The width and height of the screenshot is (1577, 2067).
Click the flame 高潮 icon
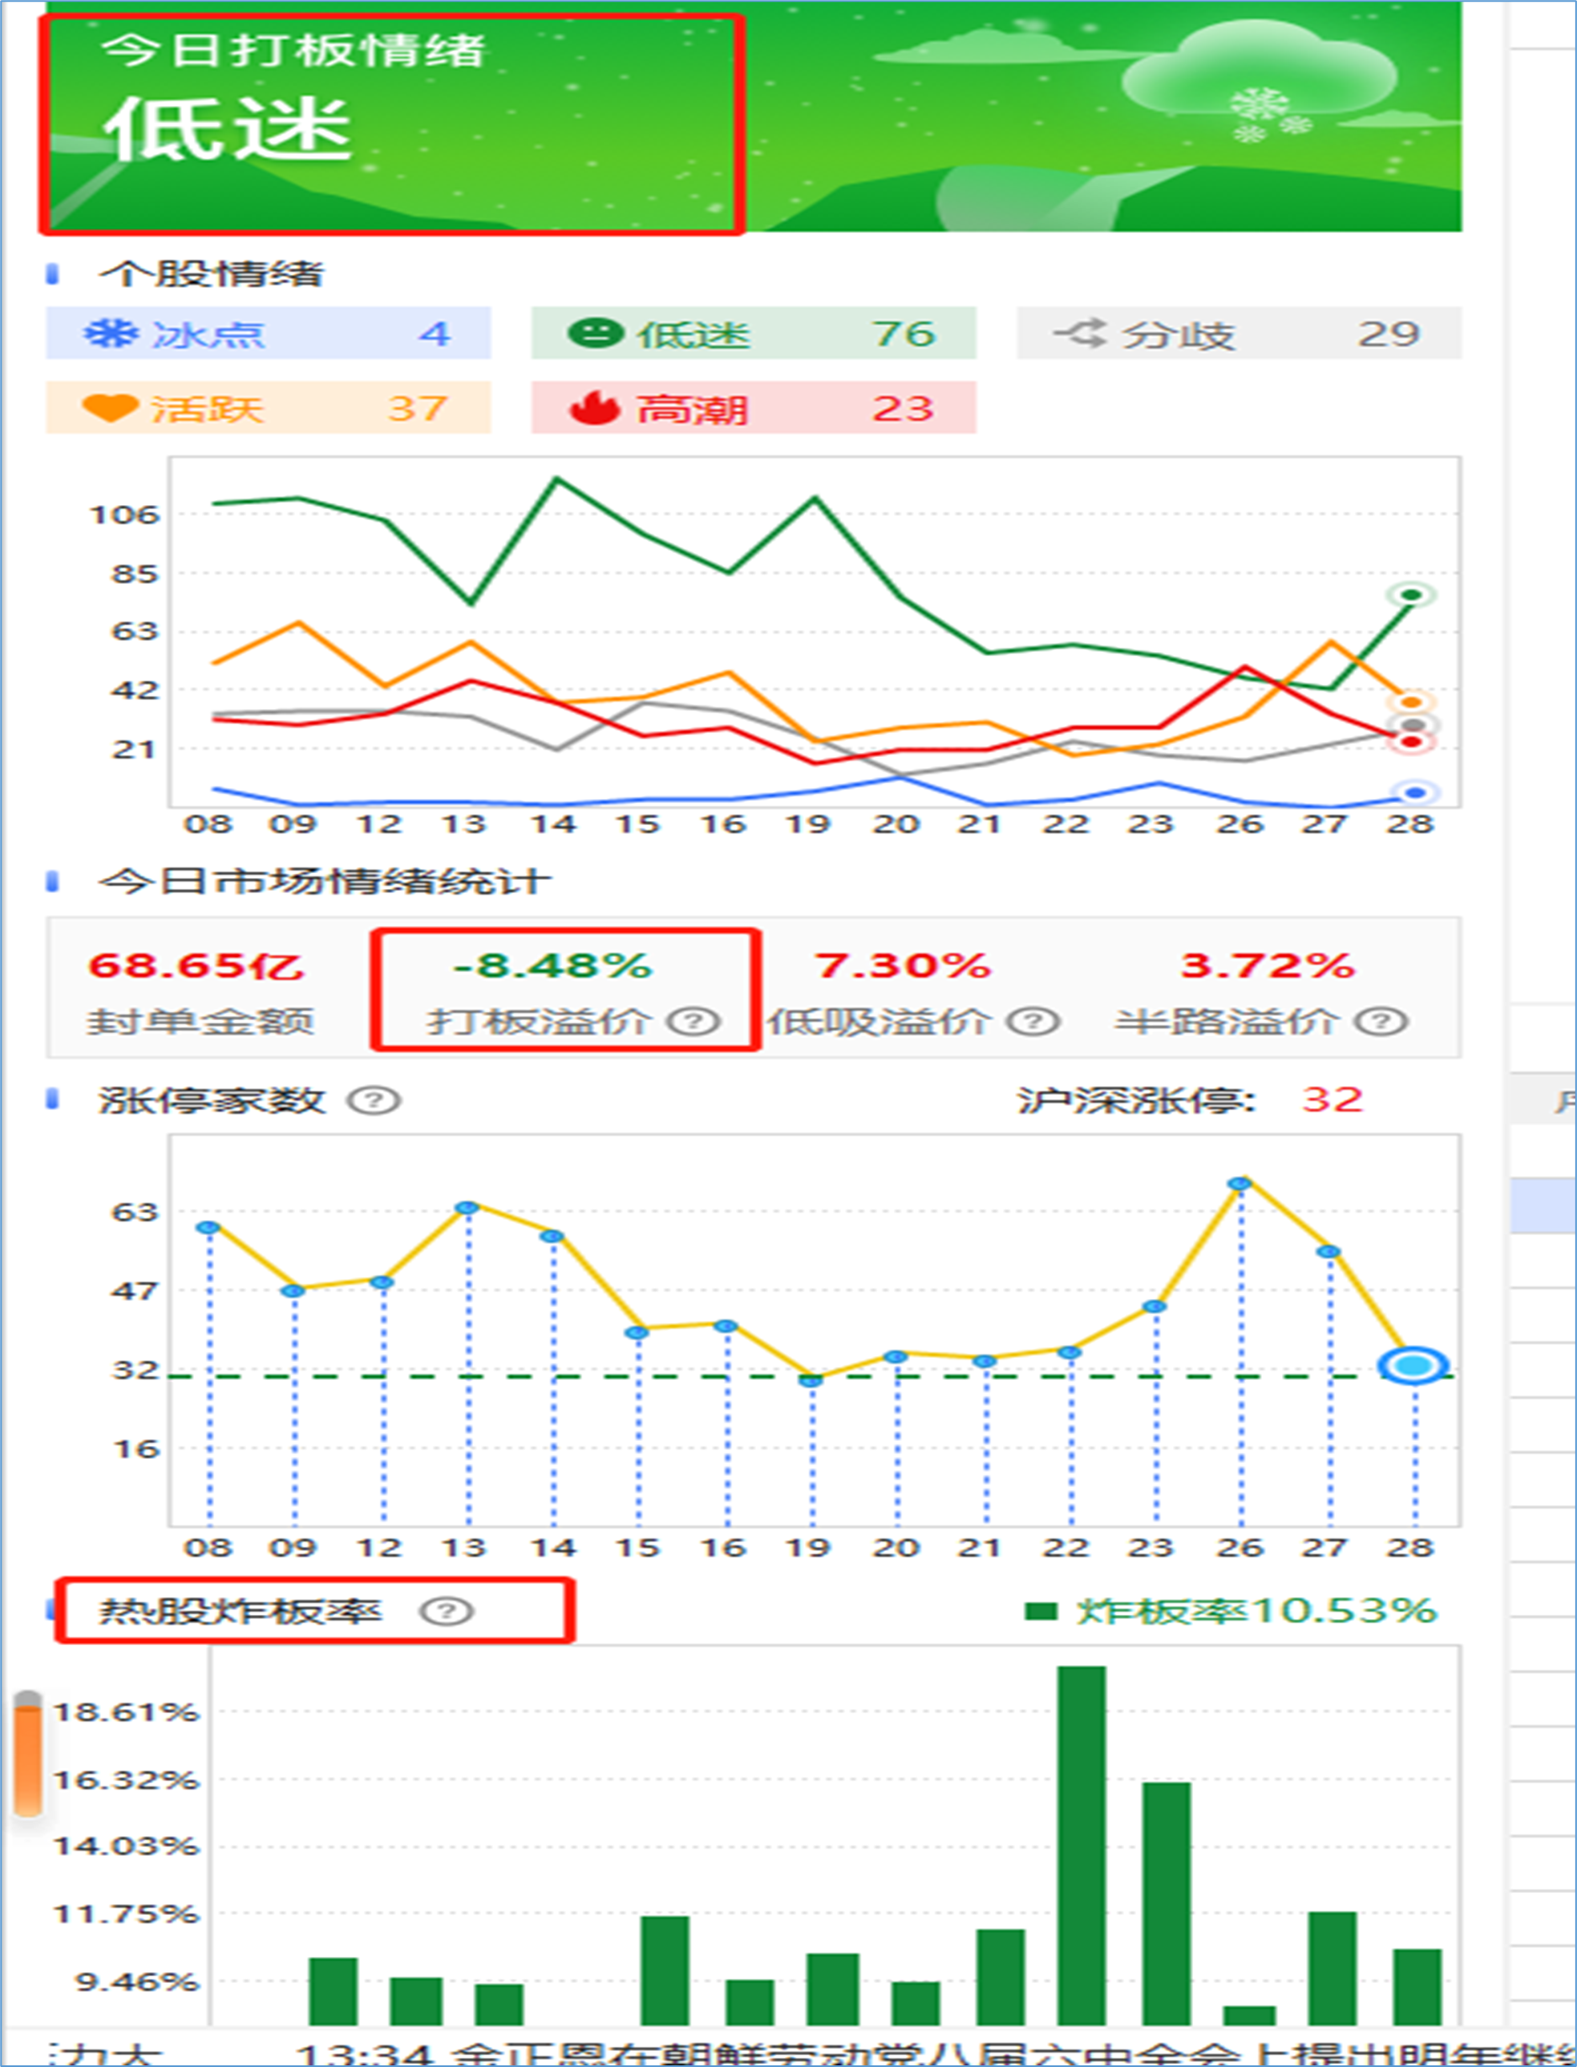tap(594, 408)
